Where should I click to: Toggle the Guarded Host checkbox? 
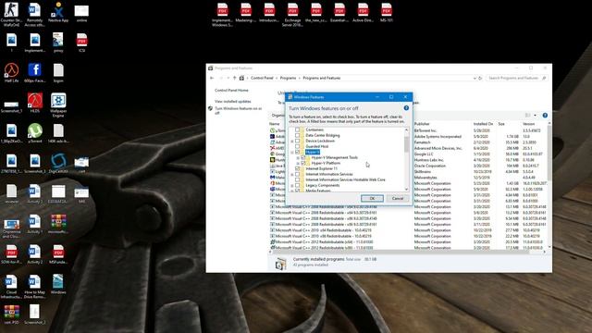pos(298,146)
